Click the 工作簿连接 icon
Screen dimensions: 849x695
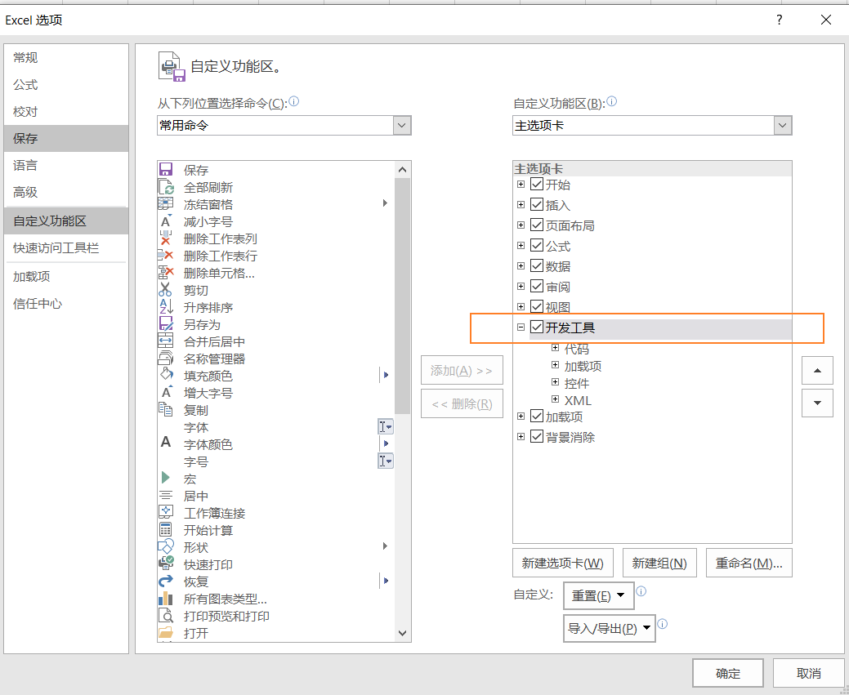point(166,511)
